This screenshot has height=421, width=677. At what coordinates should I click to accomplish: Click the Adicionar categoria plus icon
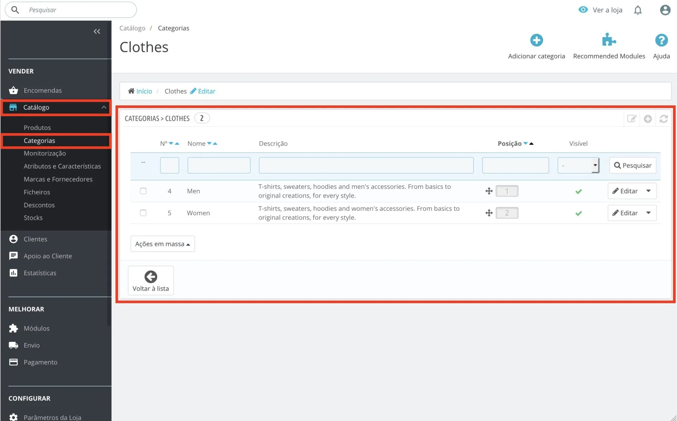tap(536, 41)
